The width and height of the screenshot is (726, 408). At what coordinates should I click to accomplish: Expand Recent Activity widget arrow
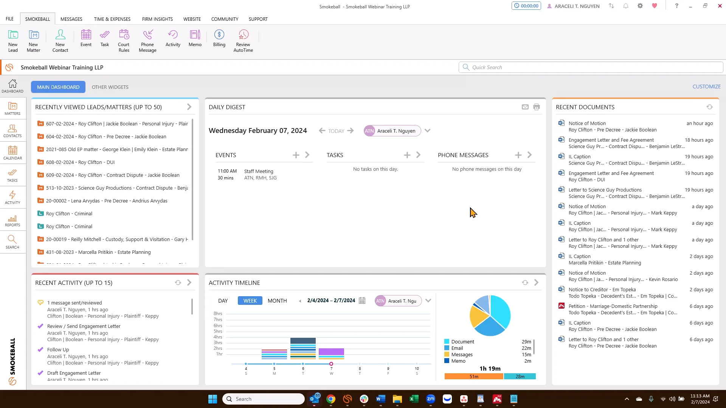tap(189, 283)
